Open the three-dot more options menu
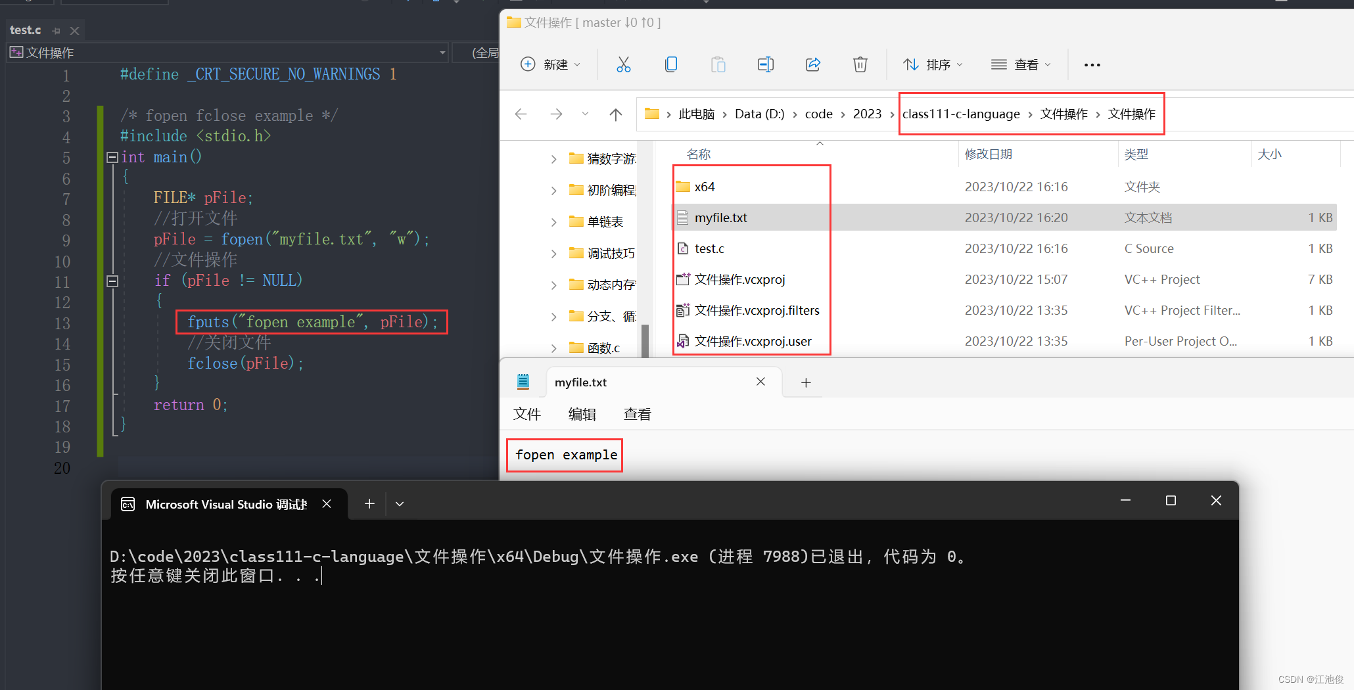 point(1092,64)
